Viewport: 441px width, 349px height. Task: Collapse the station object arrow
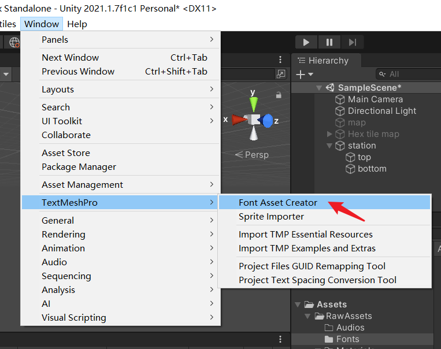coord(329,146)
